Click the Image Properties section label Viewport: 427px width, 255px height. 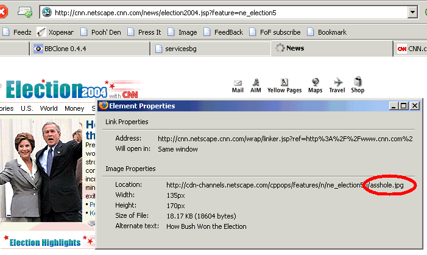pos(130,169)
